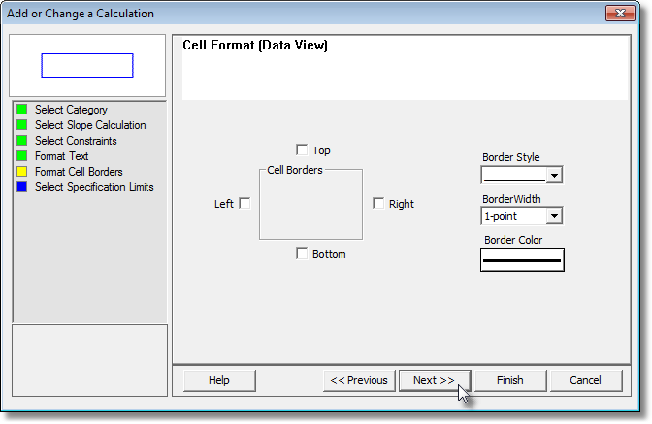Viewport: 652px width, 424px height.
Task: Expand the BorderWidth dropdown arrow
Action: [x=554, y=216]
